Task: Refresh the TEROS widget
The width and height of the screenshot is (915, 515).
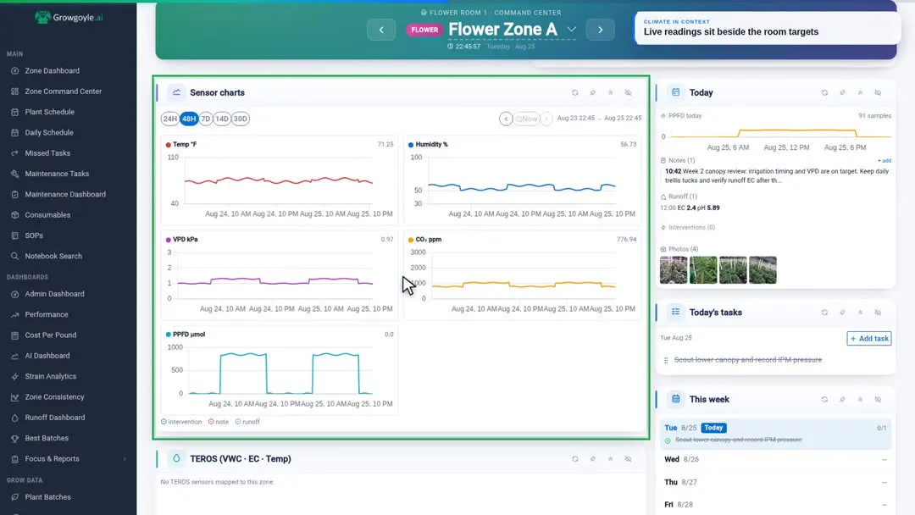Action: tap(574, 459)
